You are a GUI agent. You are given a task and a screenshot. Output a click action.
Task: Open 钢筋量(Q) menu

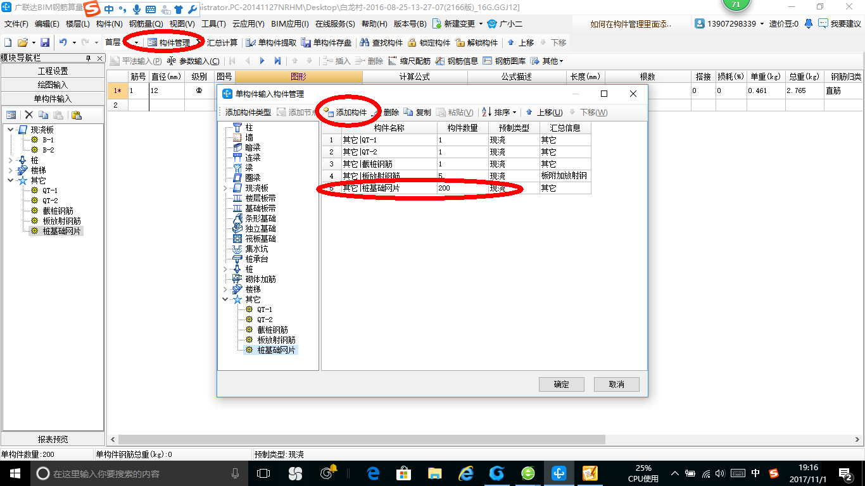(147, 24)
